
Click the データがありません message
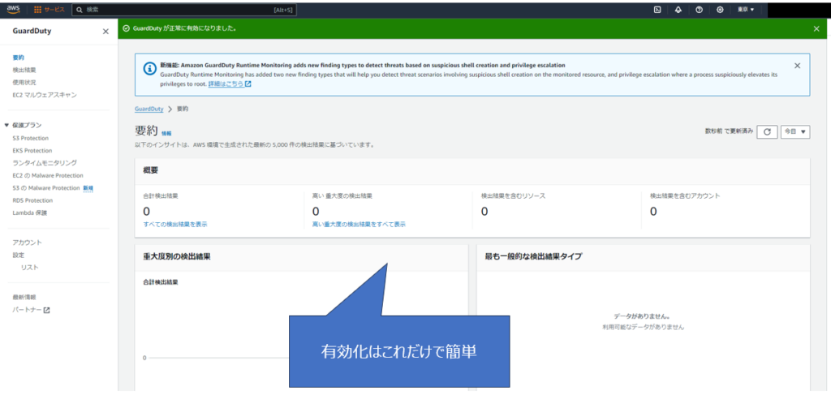coord(643,316)
